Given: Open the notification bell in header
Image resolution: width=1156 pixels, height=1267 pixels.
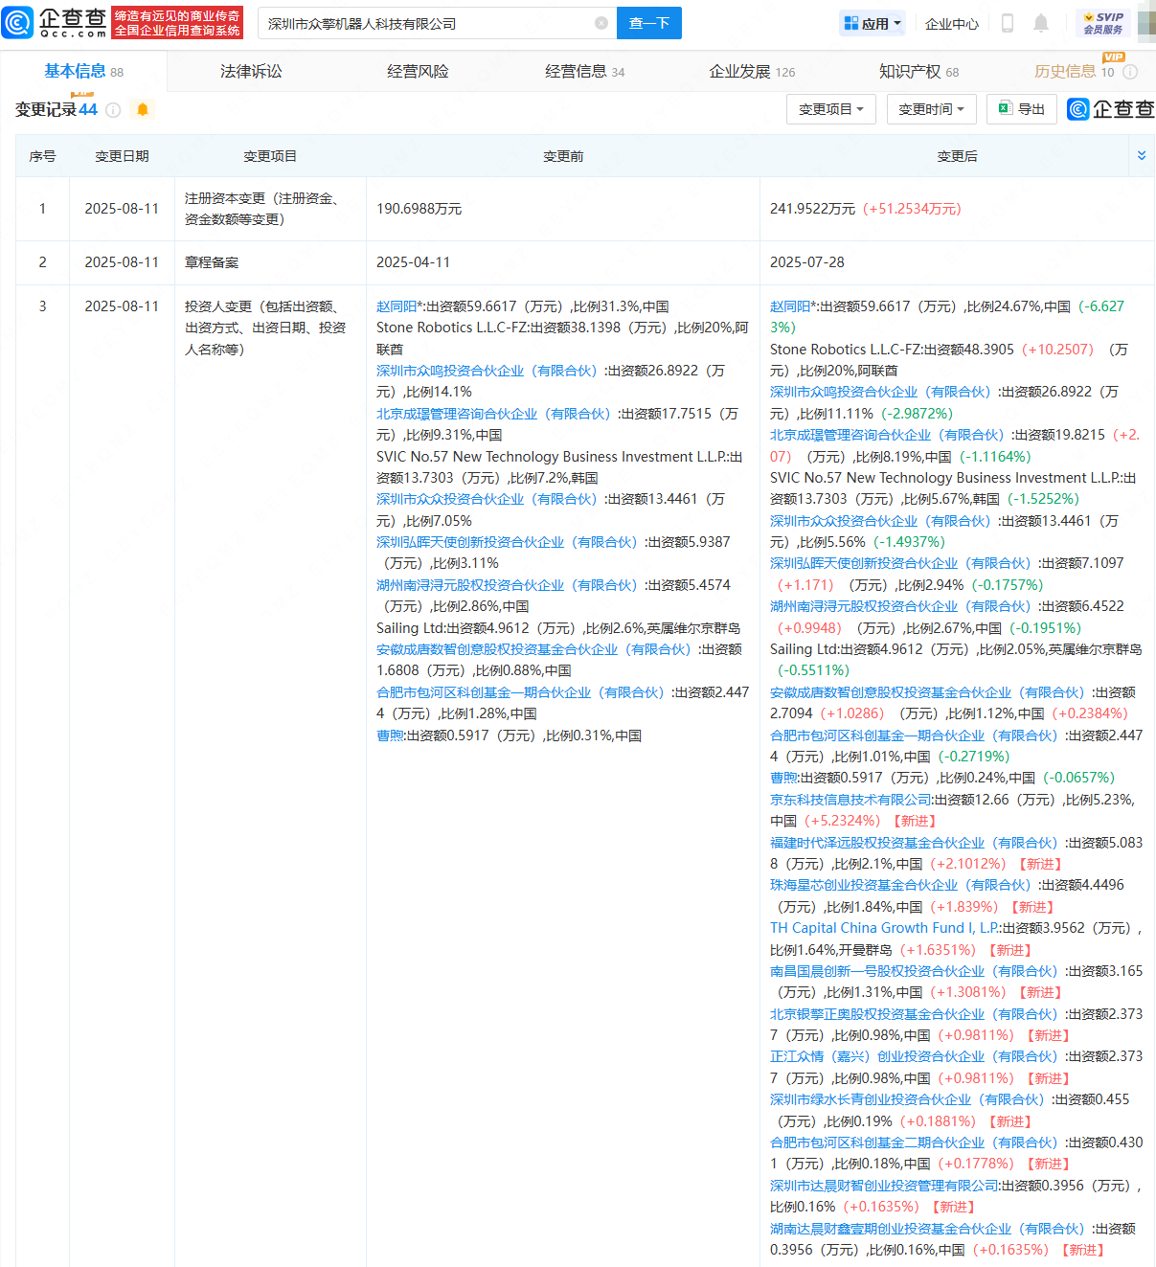Looking at the screenshot, I should click(1041, 23).
